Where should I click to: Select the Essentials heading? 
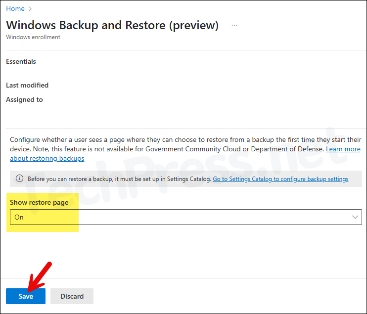(21, 61)
